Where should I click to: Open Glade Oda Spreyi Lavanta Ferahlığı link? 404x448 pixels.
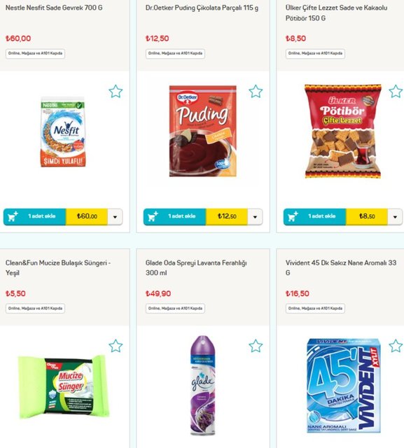(x=196, y=267)
